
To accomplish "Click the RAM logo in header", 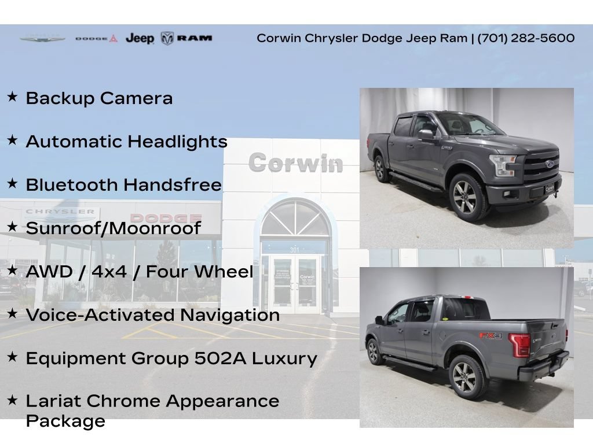I will 186,38.
